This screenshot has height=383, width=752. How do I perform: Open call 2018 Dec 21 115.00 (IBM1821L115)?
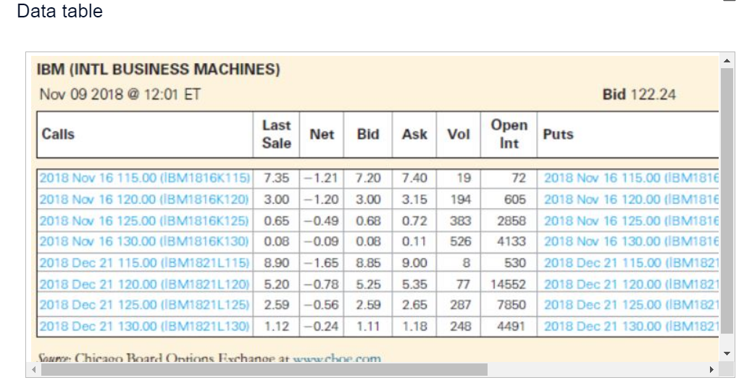(x=144, y=263)
